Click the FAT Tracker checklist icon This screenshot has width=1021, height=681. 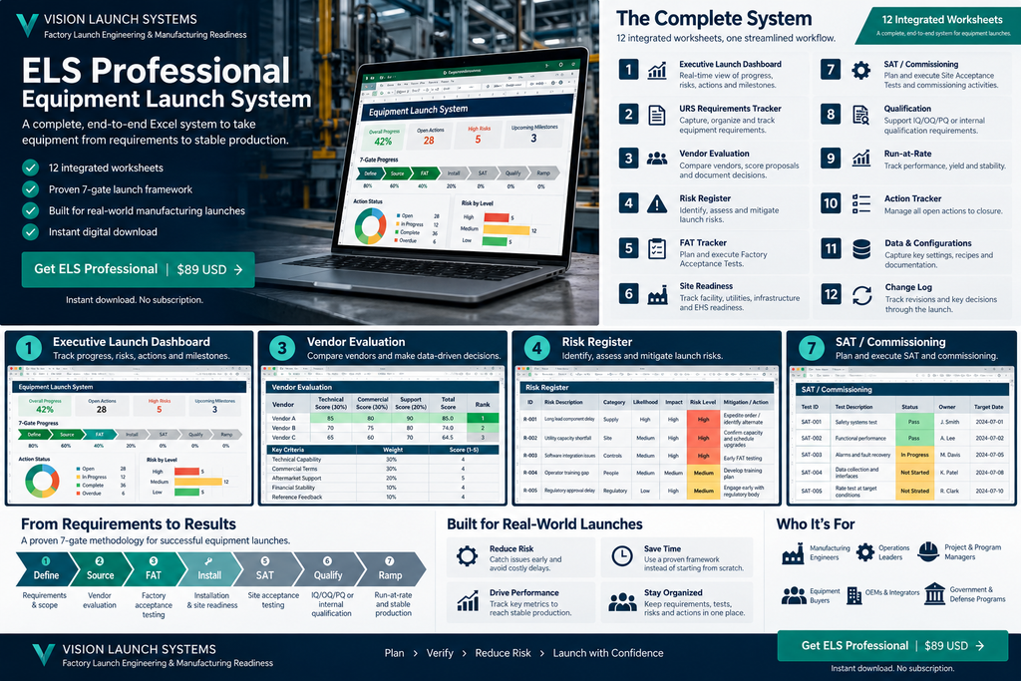[x=657, y=248]
